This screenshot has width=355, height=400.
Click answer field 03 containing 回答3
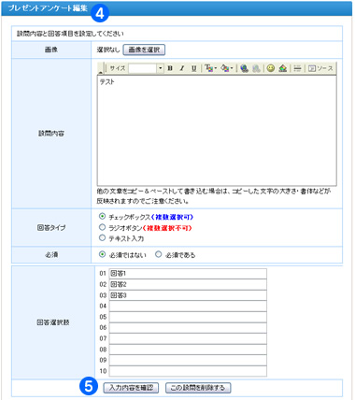click(x=188, y=295)
